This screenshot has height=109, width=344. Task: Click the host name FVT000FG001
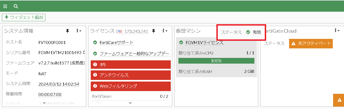tap(52, 42)
